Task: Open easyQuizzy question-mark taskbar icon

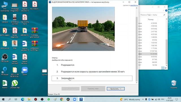Action: pyautogui.click(x=81, y=99)
